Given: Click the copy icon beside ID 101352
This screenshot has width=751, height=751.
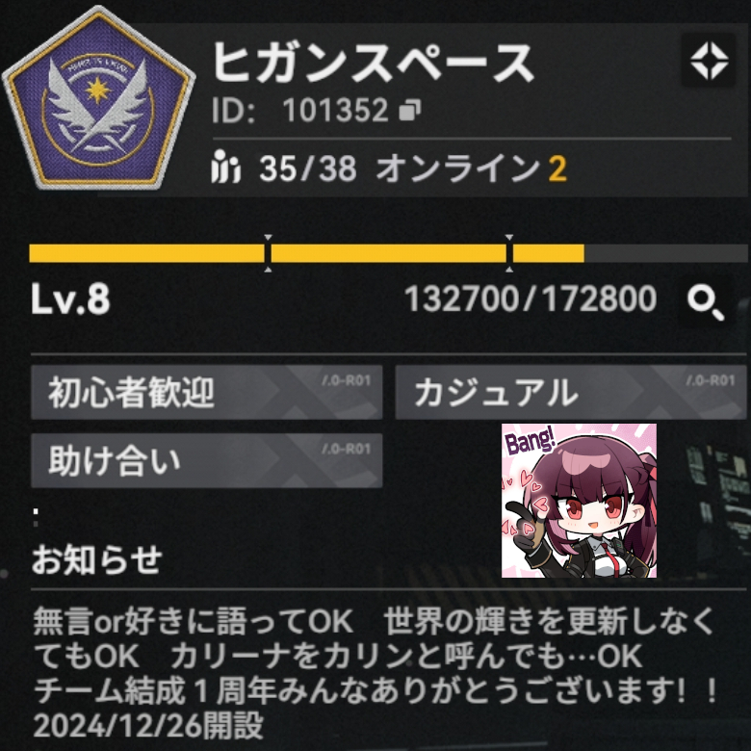Looking at the screenshot, I should click(x=410, y=110).
